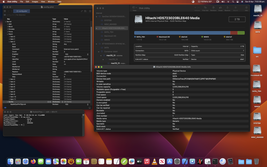Open the Edit menu
The height and width of the screenshot is (167, 267).
[28, 2]
